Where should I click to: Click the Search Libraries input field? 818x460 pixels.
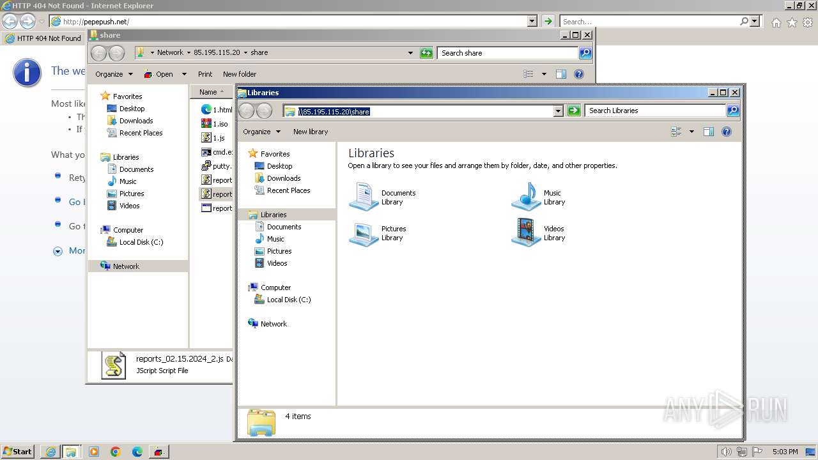tap(656, 111)
